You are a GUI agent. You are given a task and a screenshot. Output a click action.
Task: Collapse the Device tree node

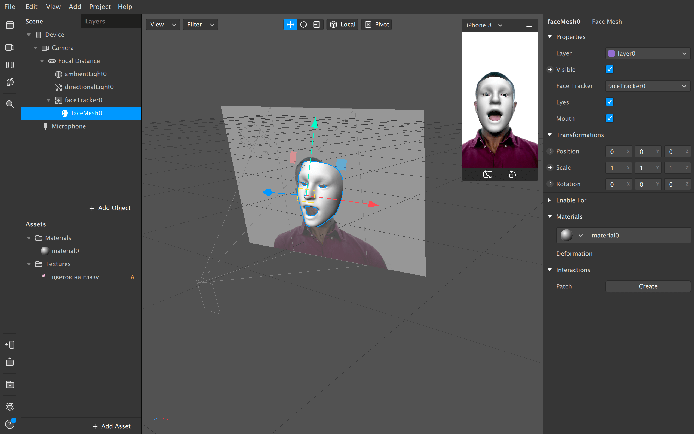[x=29, y=35]
